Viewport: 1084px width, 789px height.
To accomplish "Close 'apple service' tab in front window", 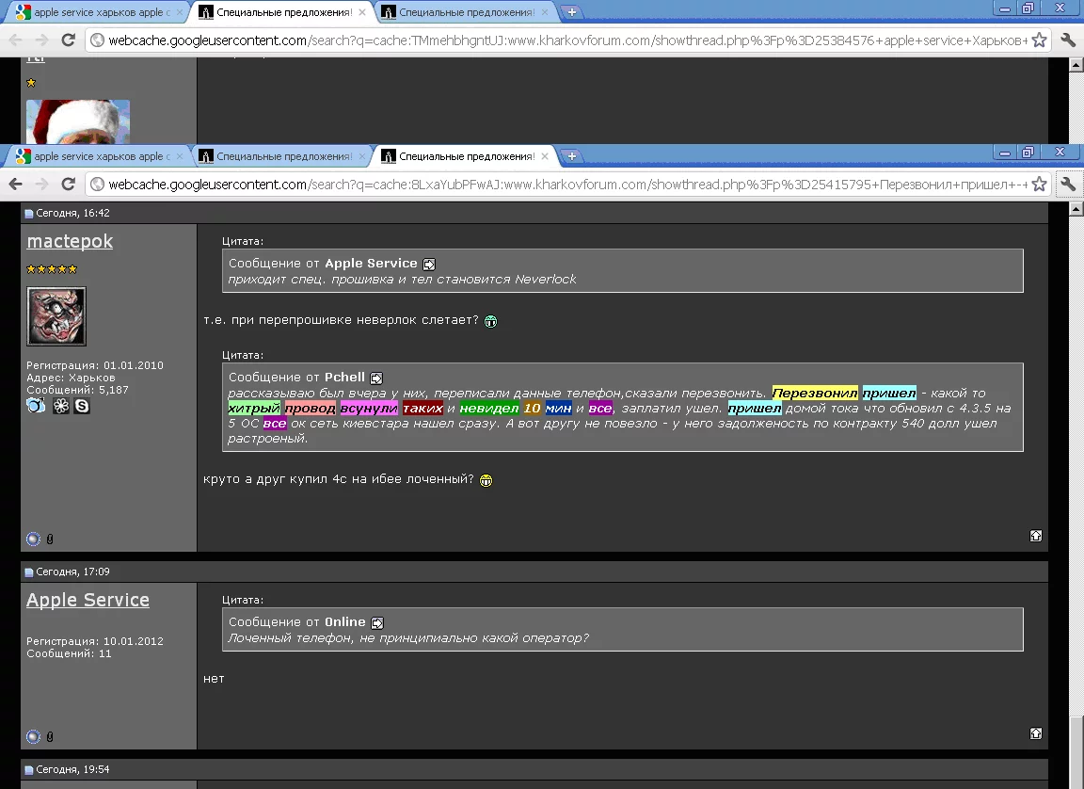I will pyautogui.click(x=180, y=156).
